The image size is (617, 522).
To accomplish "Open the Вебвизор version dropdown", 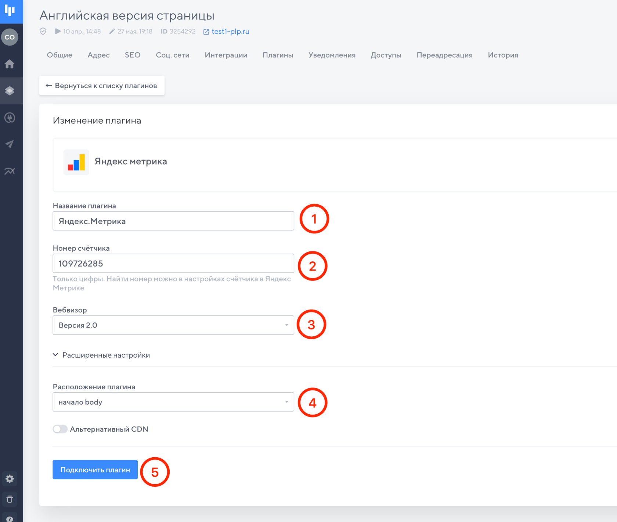I will (173, 325).
